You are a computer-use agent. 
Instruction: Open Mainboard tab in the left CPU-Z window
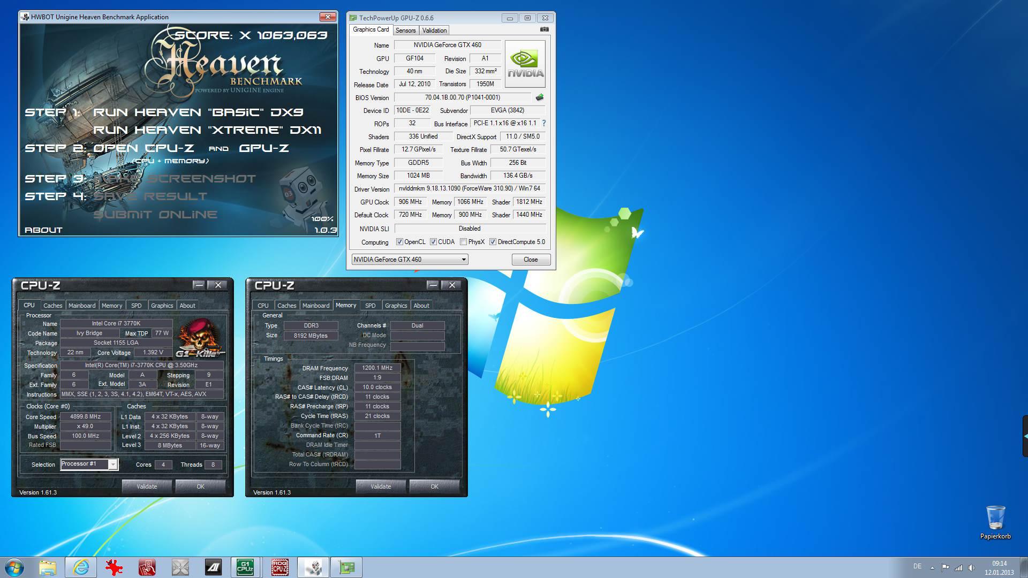click(82, 306)
